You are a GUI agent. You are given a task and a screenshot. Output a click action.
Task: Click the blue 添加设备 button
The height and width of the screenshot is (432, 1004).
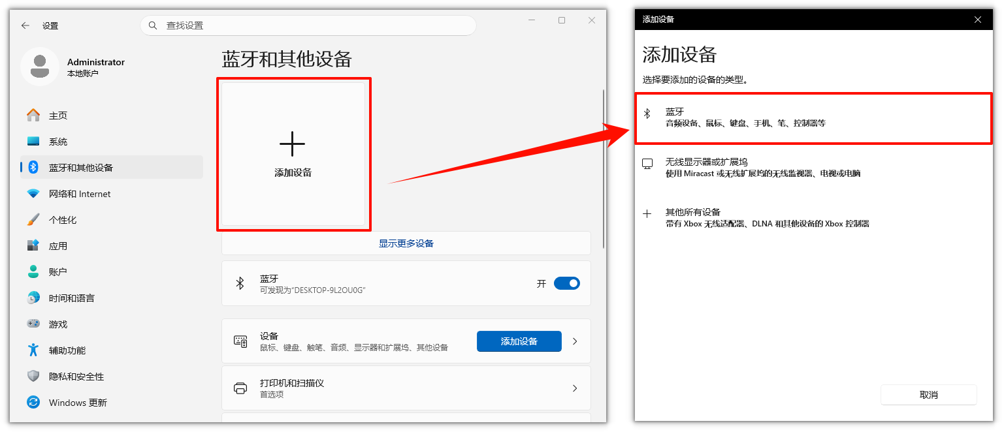click(x=519, y=341)
